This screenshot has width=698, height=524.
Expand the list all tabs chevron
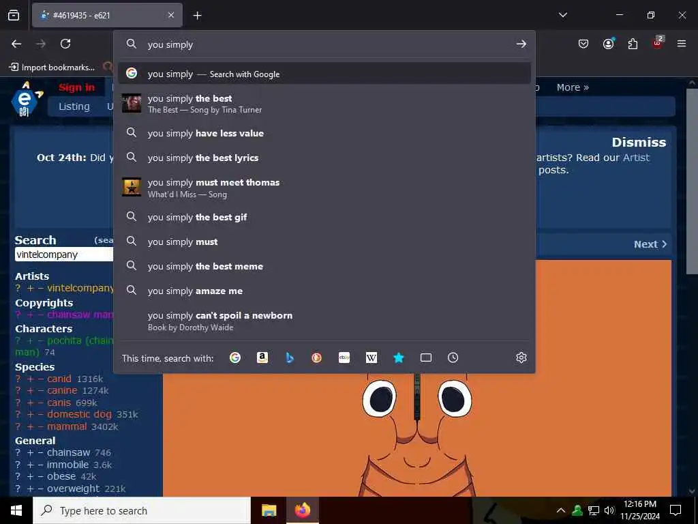click(562, 15)
